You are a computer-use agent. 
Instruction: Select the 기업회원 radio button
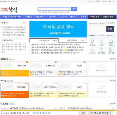98,24
